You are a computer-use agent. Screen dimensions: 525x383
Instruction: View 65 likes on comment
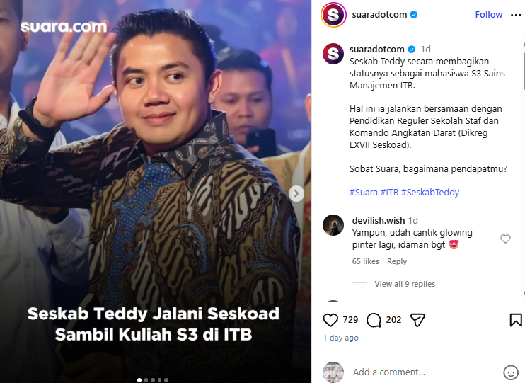point(365,261)
